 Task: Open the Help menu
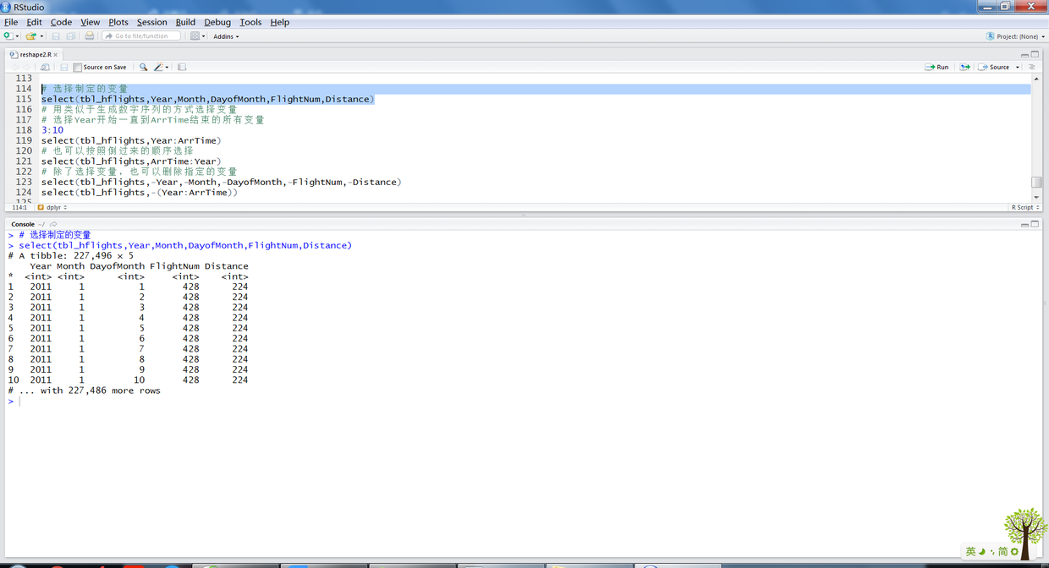click(279, 22)
